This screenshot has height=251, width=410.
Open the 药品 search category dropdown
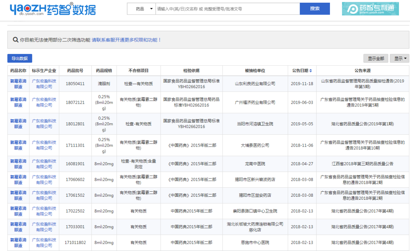141,9
